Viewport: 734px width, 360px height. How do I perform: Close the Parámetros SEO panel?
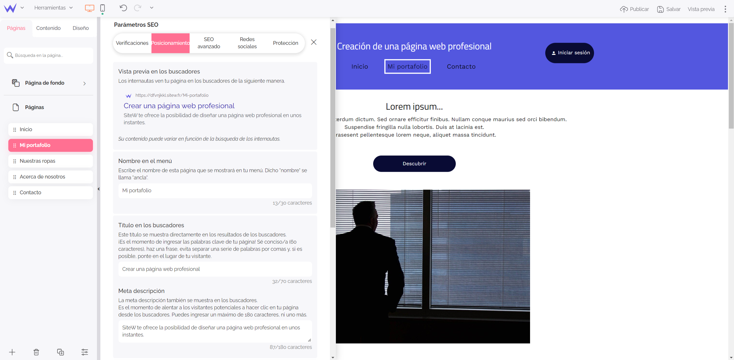tap(314, 42)
